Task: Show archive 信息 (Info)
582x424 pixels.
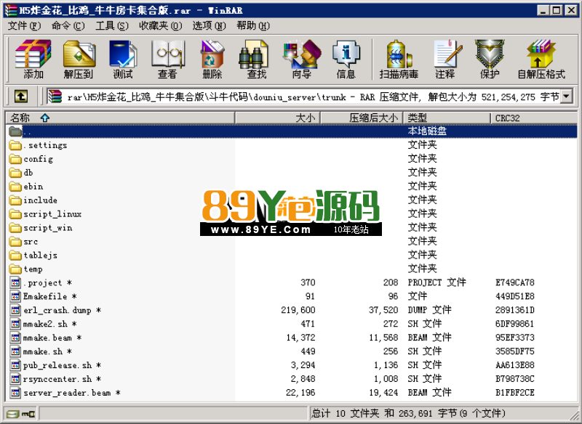Action: 346,59
